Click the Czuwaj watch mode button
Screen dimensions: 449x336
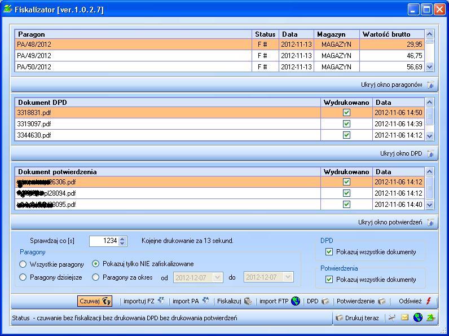95,301
